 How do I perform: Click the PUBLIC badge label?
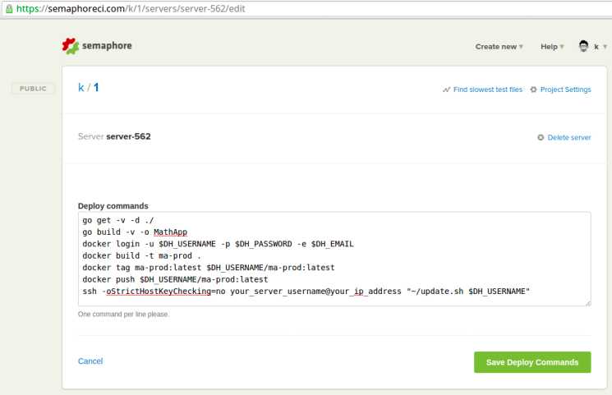[33, 89]
